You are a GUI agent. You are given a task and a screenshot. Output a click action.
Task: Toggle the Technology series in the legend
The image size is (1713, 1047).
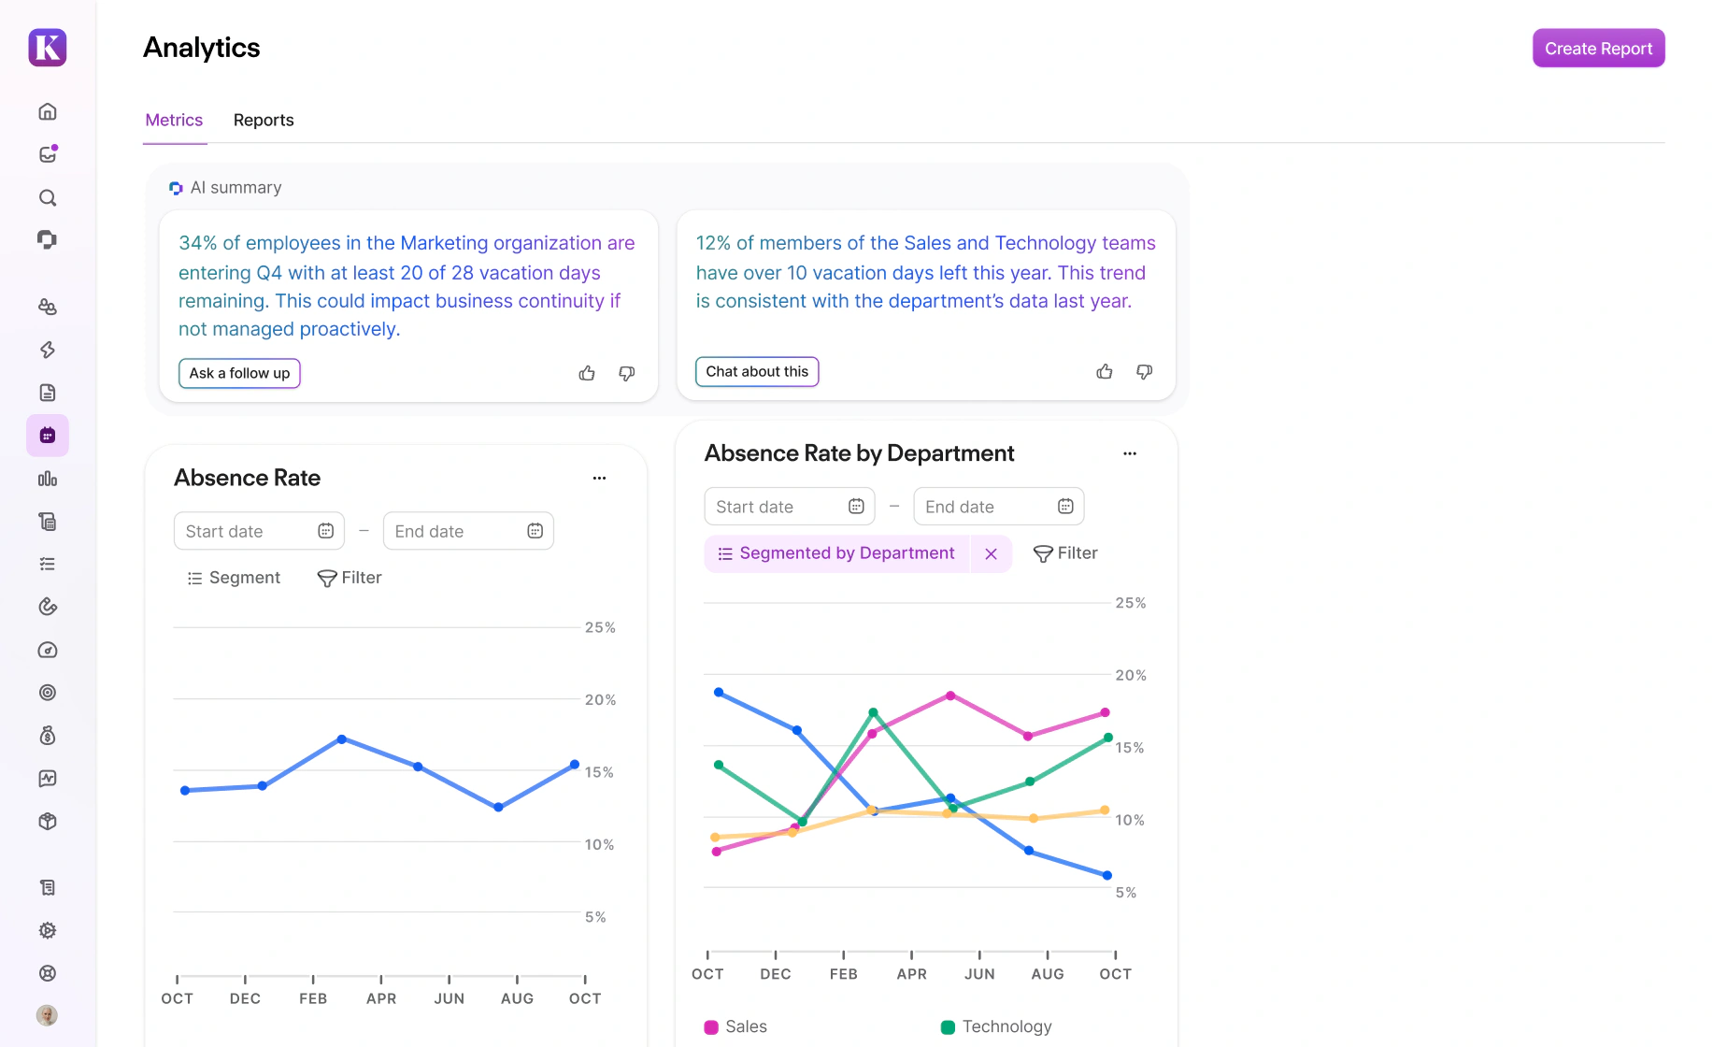coord(996,1026)
